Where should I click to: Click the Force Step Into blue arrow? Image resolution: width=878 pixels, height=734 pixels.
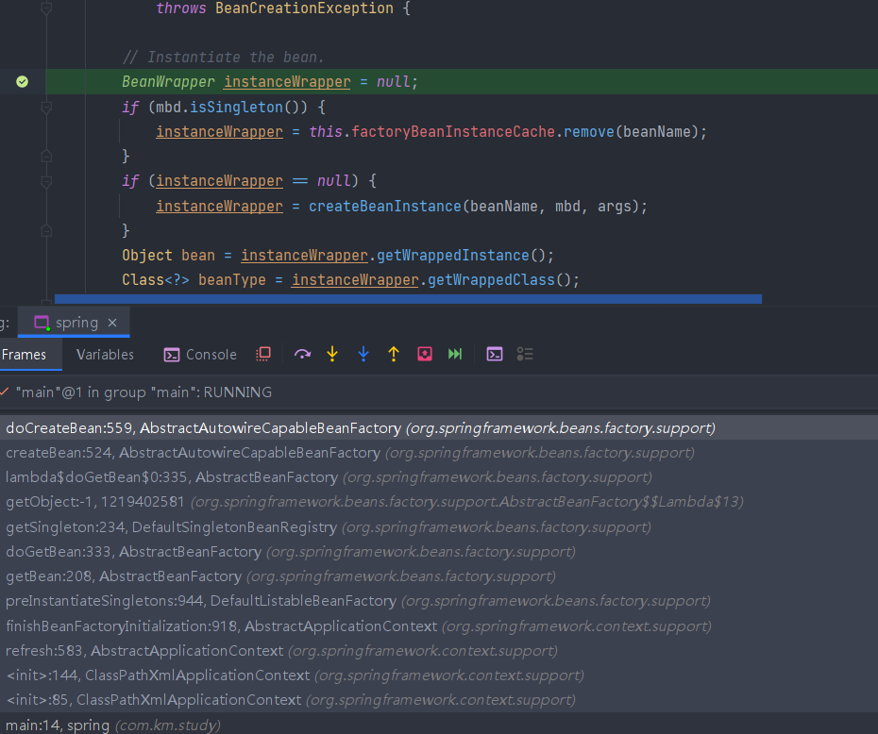[x=363, y=354]
